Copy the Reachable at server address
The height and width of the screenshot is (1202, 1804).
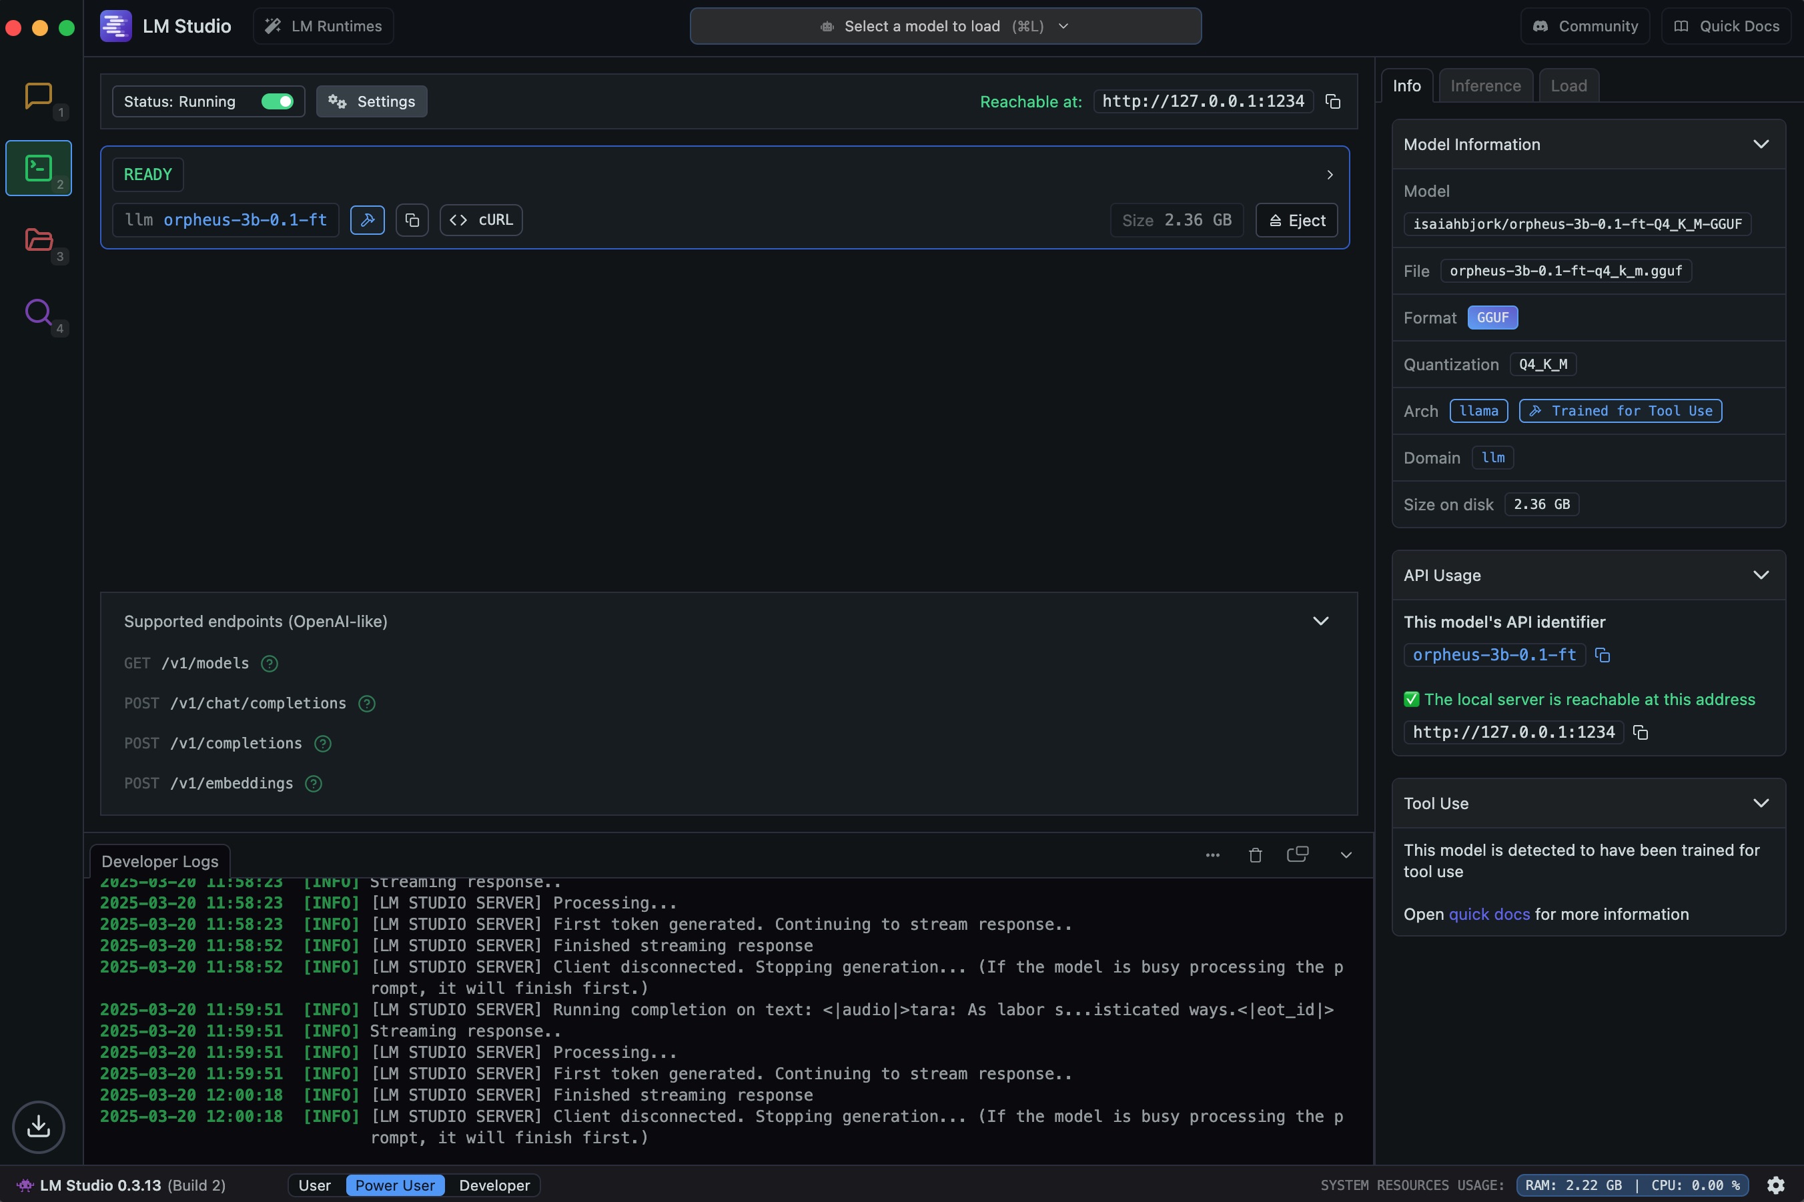tap(1332, 101)
